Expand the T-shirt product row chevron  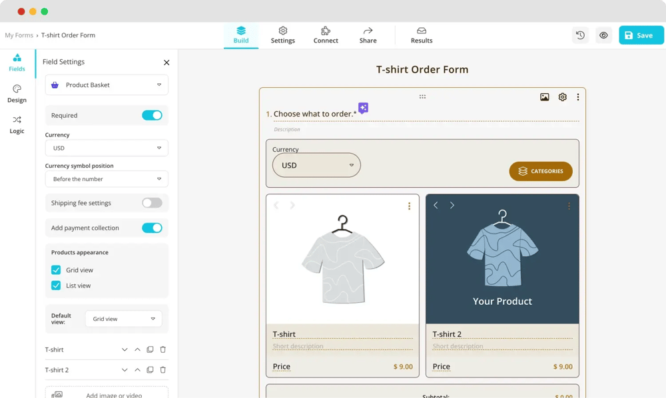pos(125,349)
